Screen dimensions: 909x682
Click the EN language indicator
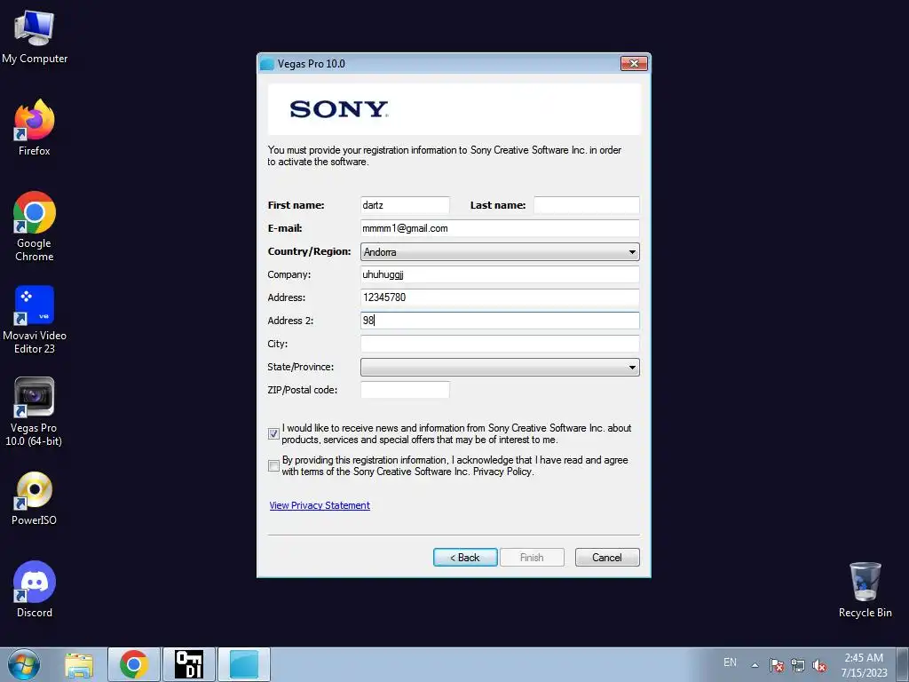(x=730, y=662)
